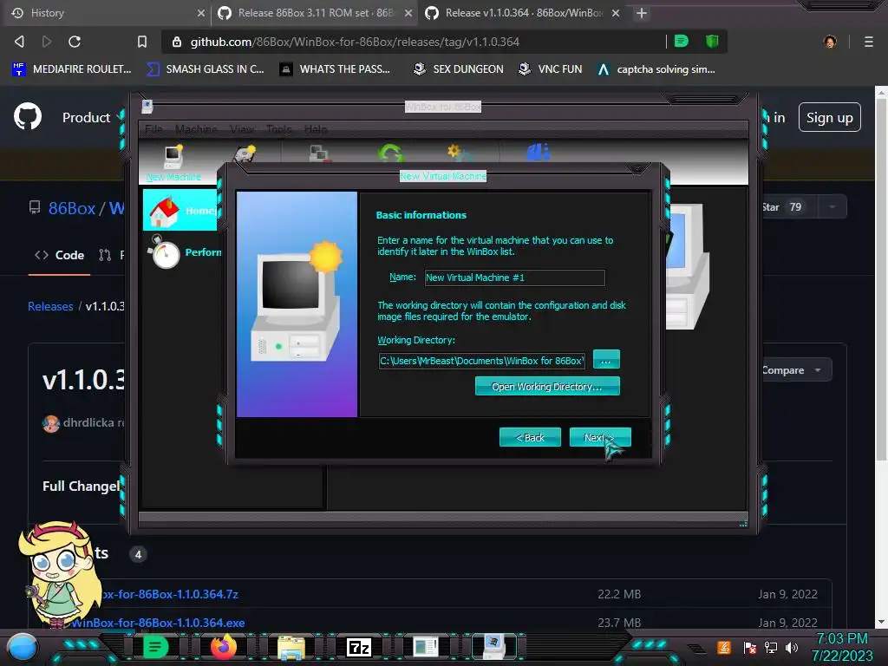
Task: Click the WinBox window system icon in title bar
Action: click(147, 106)
